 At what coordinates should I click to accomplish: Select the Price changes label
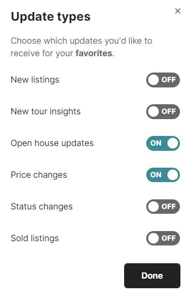39,175
